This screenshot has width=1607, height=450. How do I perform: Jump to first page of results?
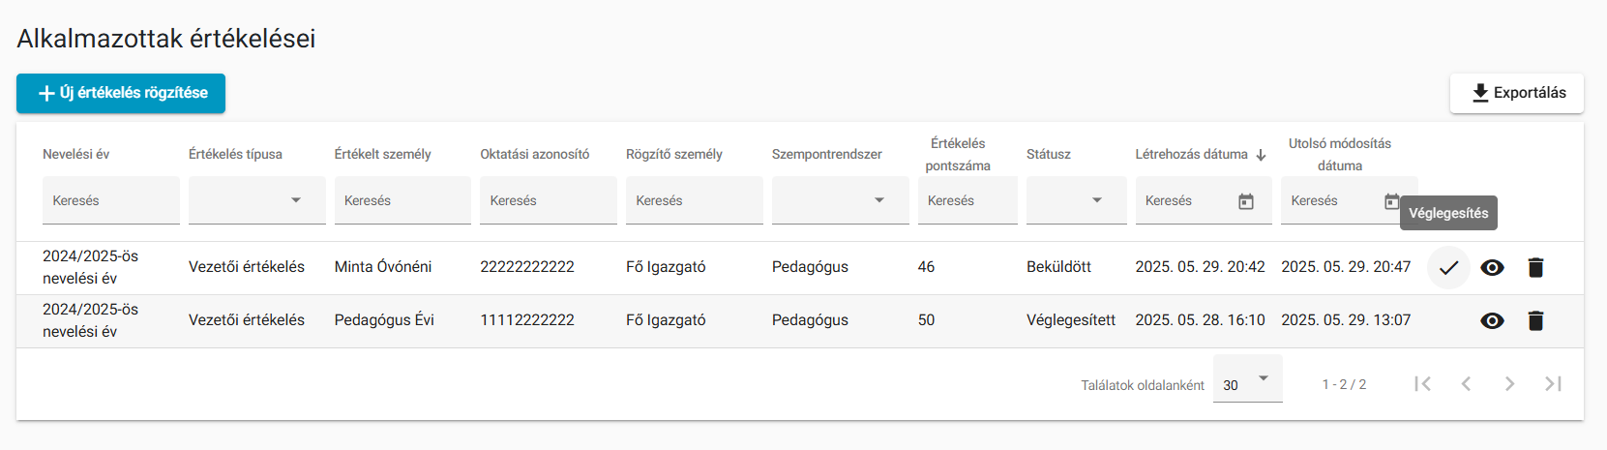click(x=1422, y=384)
